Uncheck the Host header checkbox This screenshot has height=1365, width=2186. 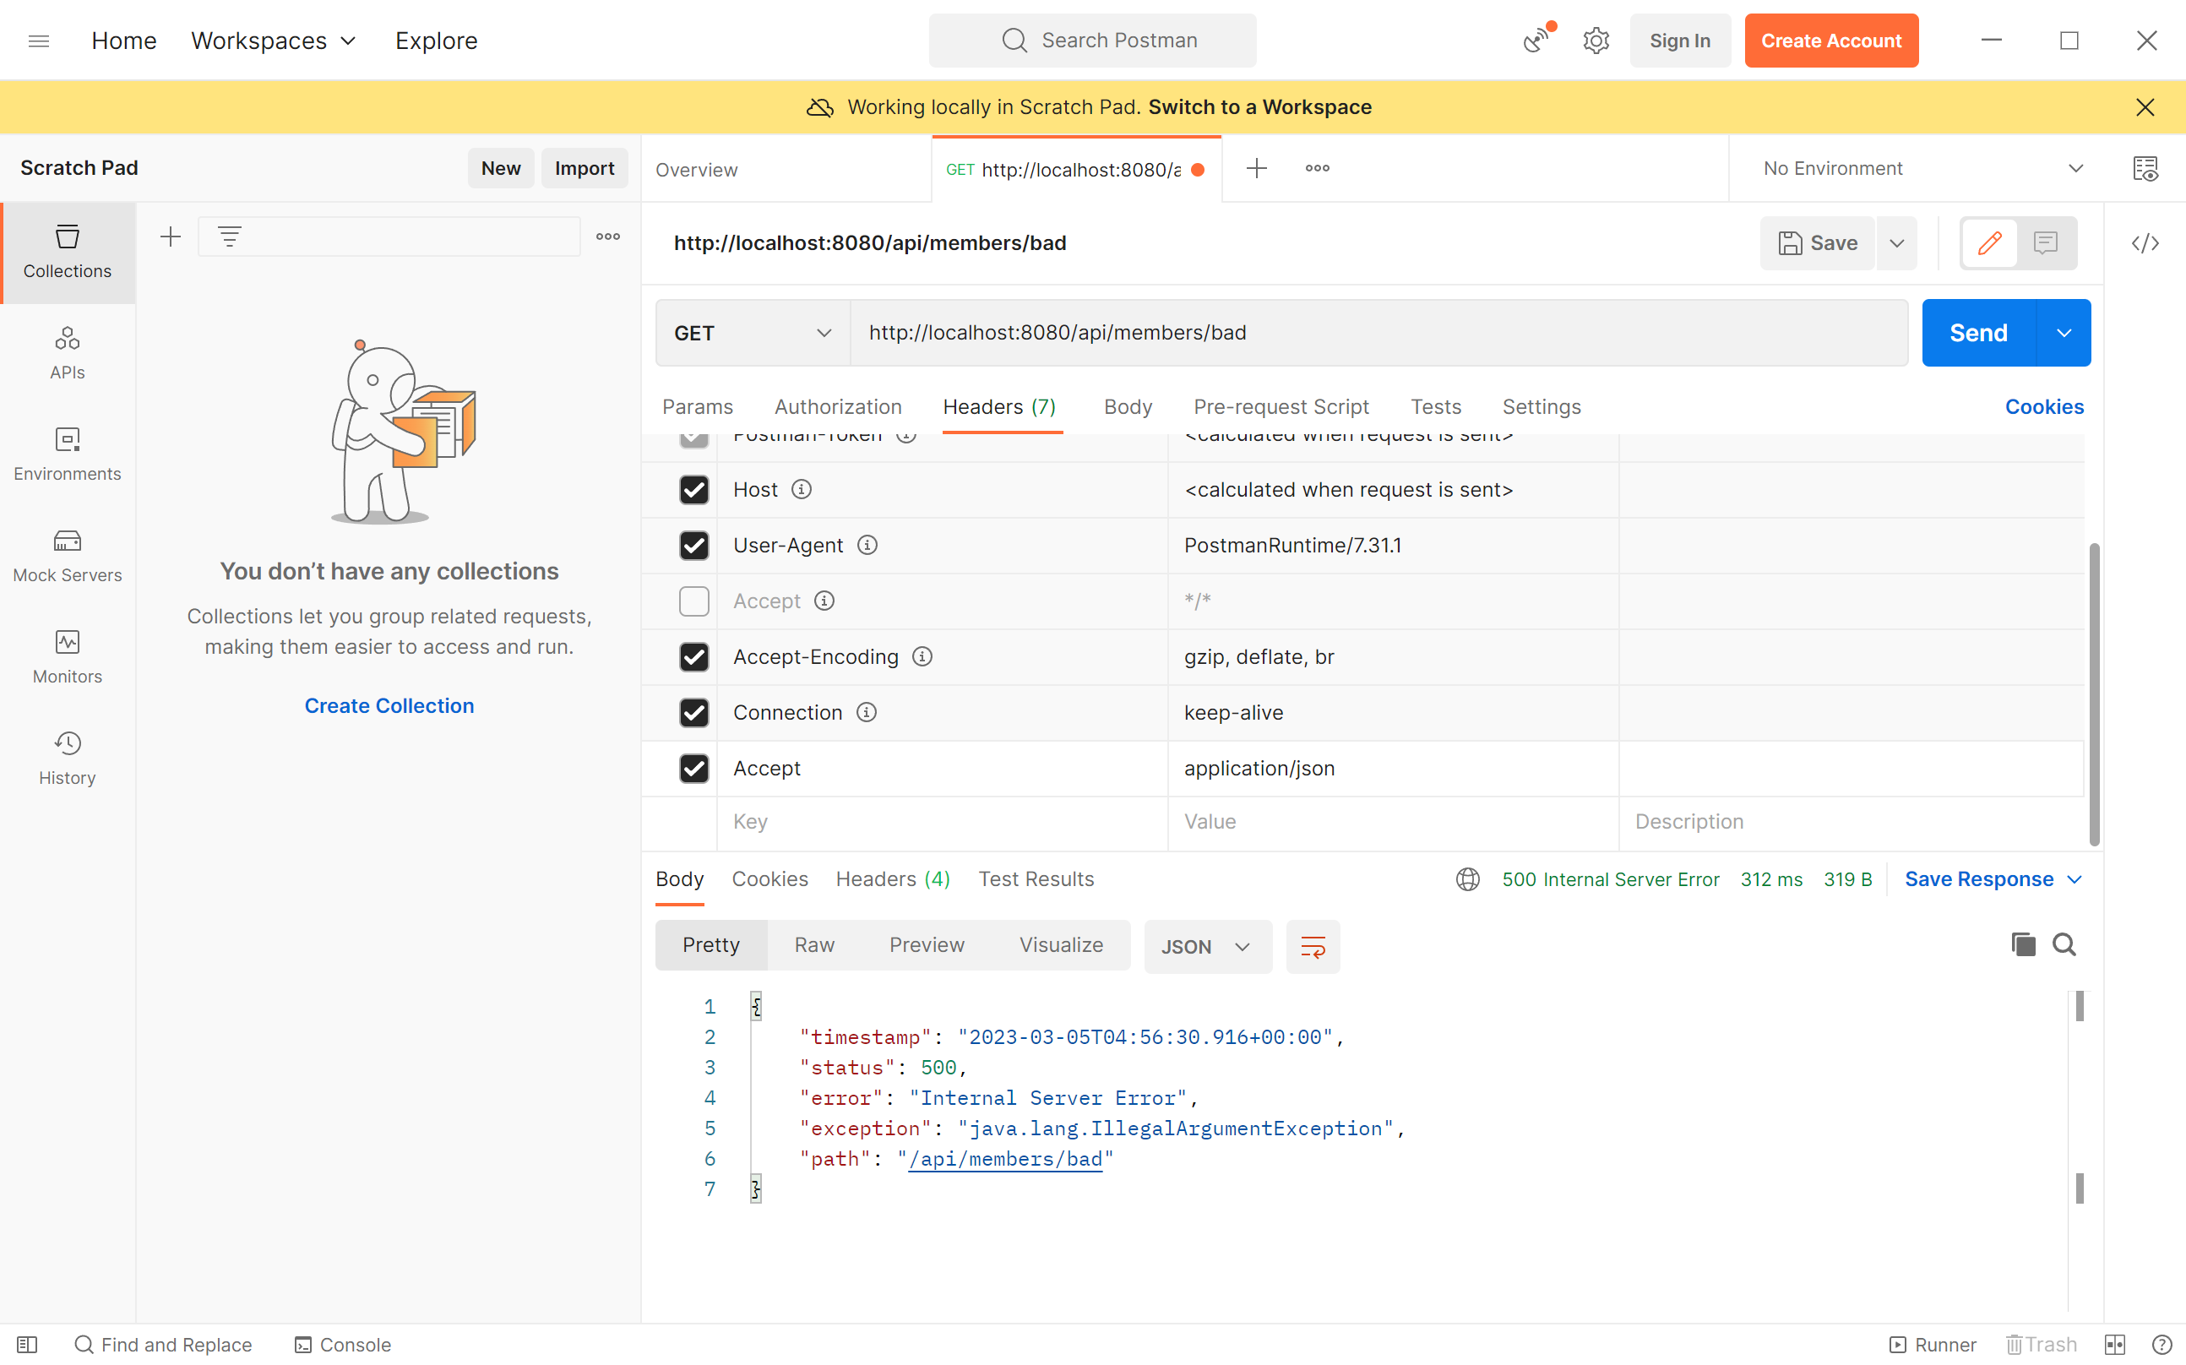coord(694,490)
